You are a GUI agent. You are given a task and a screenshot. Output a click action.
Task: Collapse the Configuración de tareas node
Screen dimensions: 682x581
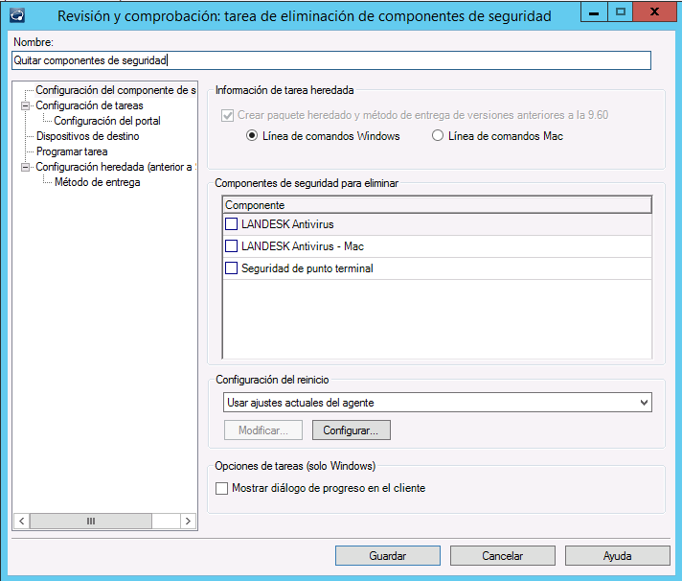[x=25, y=105]
